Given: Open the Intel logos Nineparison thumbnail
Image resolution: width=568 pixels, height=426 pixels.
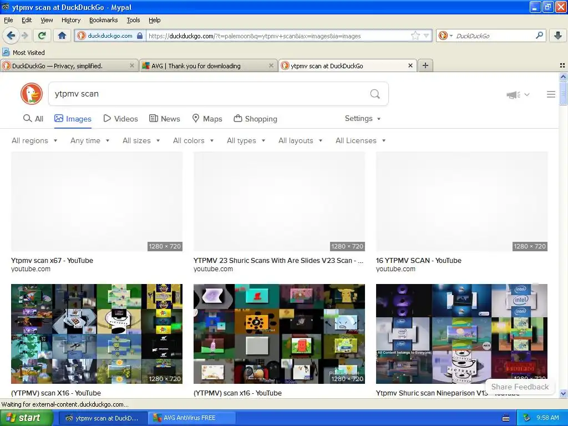Looking at the screenshot, I should 461,333.
